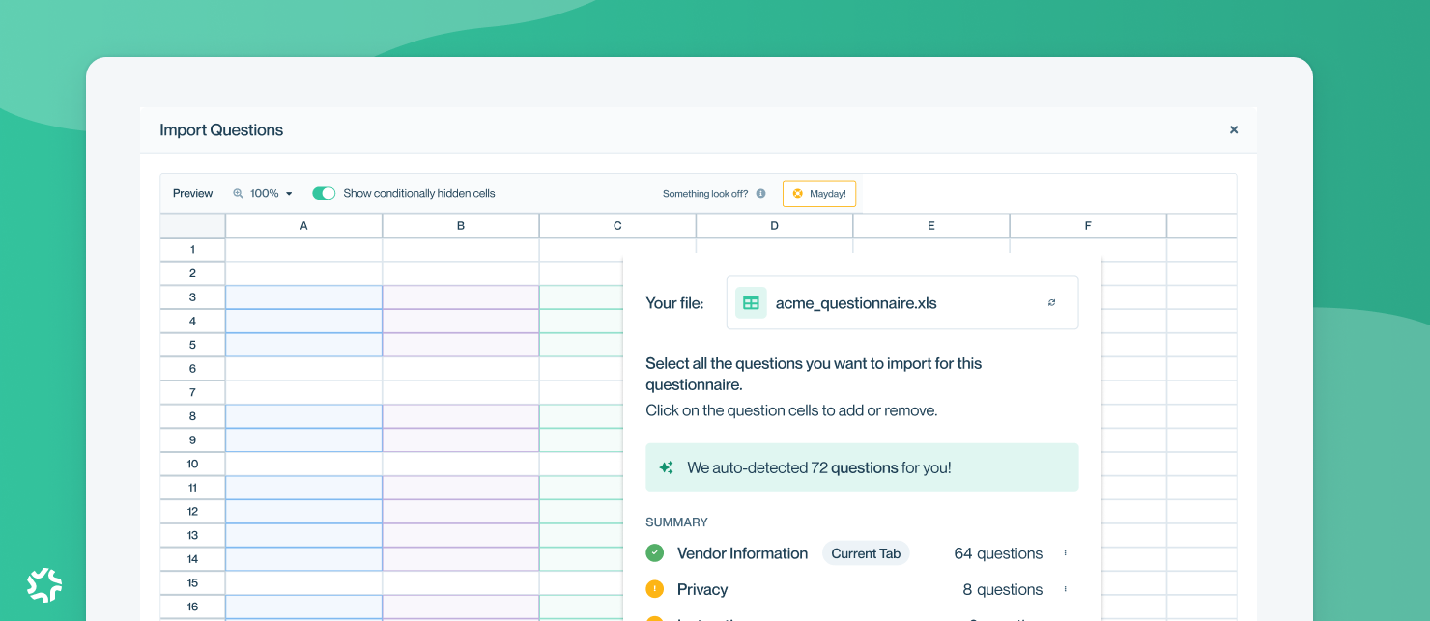The width and height of the screenshot is (1430, 621).
Task: Click the 8 questions count
Action: [1003, 589]
